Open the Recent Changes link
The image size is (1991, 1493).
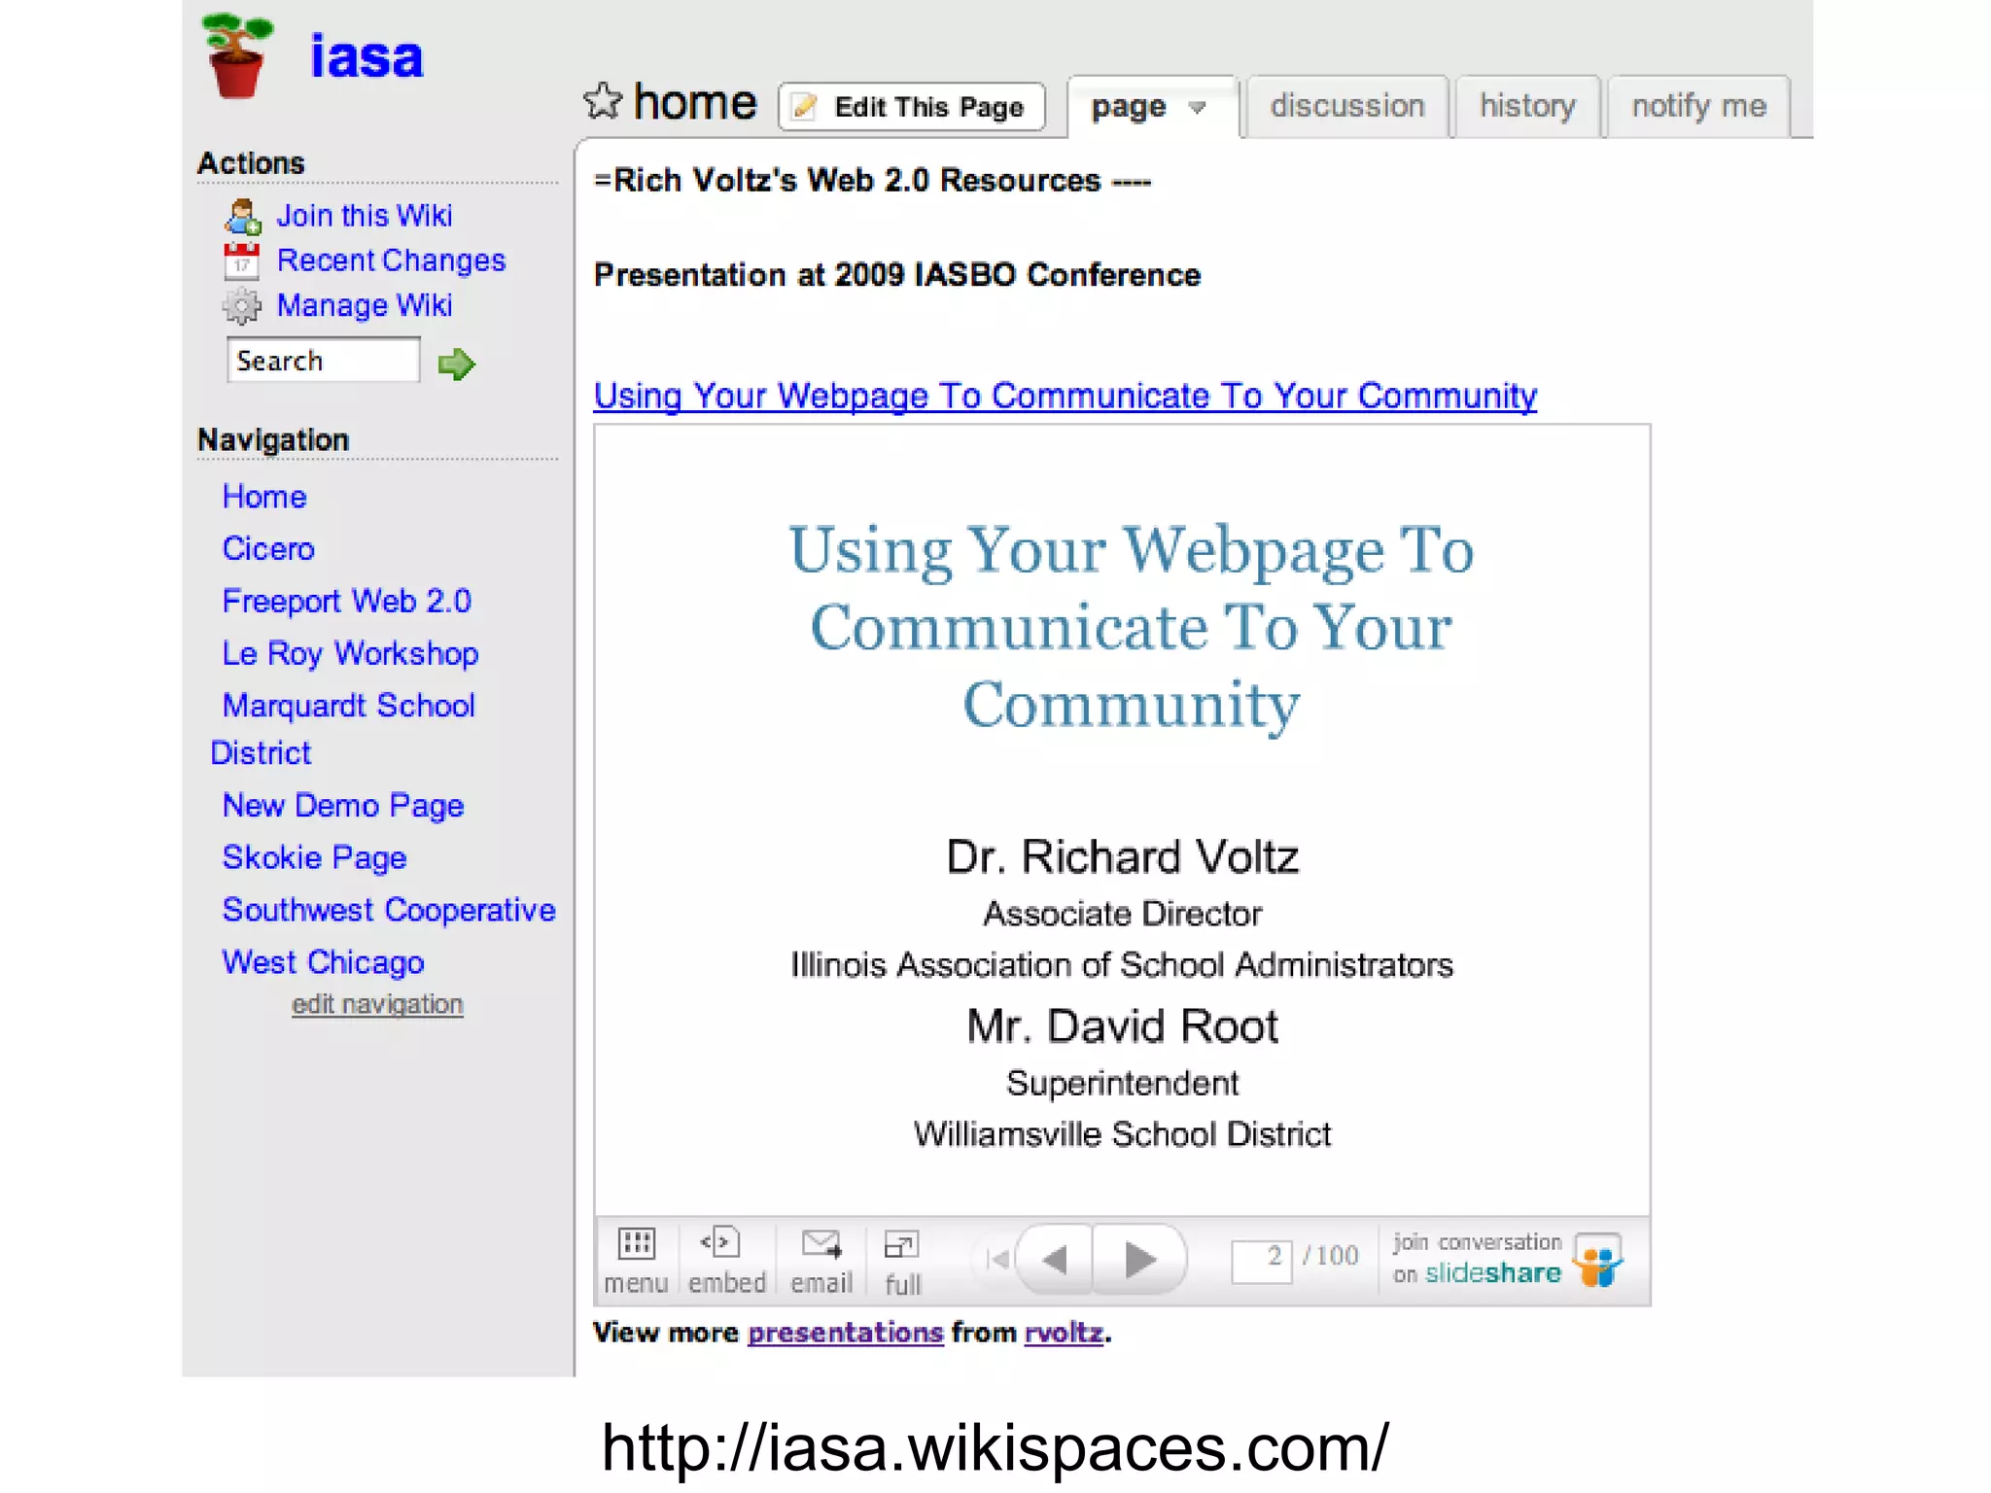point(391,260)
